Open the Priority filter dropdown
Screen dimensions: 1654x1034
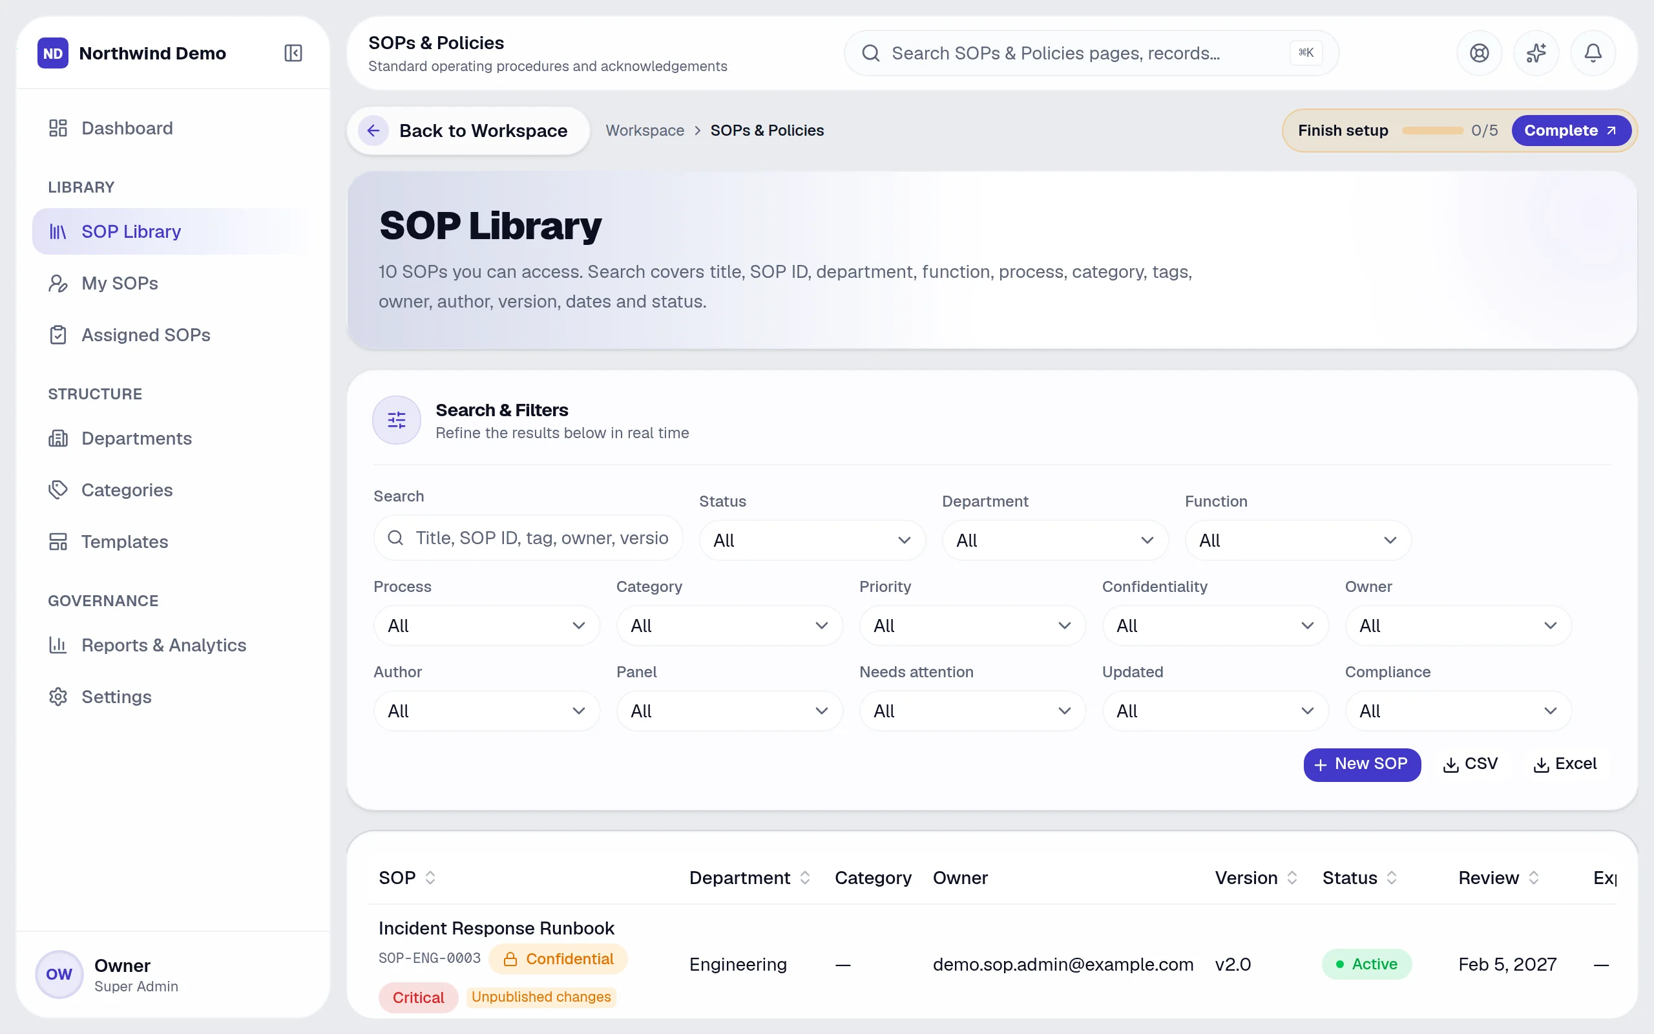coord(972,626)
